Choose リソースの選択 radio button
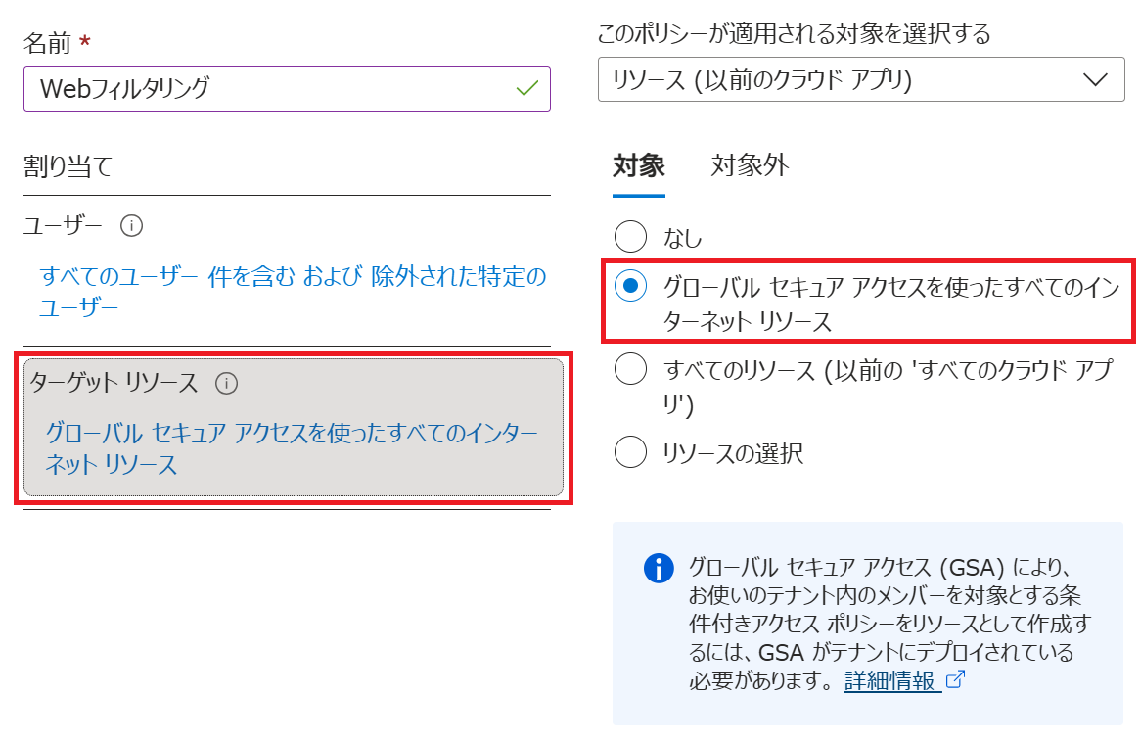1140x743 pixels. (630, 451)
